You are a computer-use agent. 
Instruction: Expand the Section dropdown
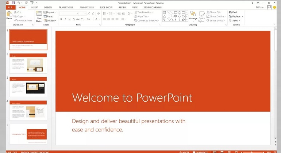pyautogui.click(x=50, y=20)
